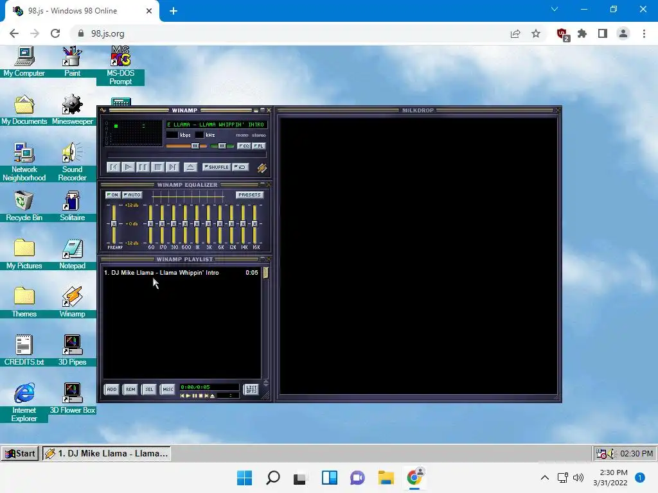Toggle Repeat mode in Winamp
The width and height of the screenshot is (658, 493).
click(241, 167)
